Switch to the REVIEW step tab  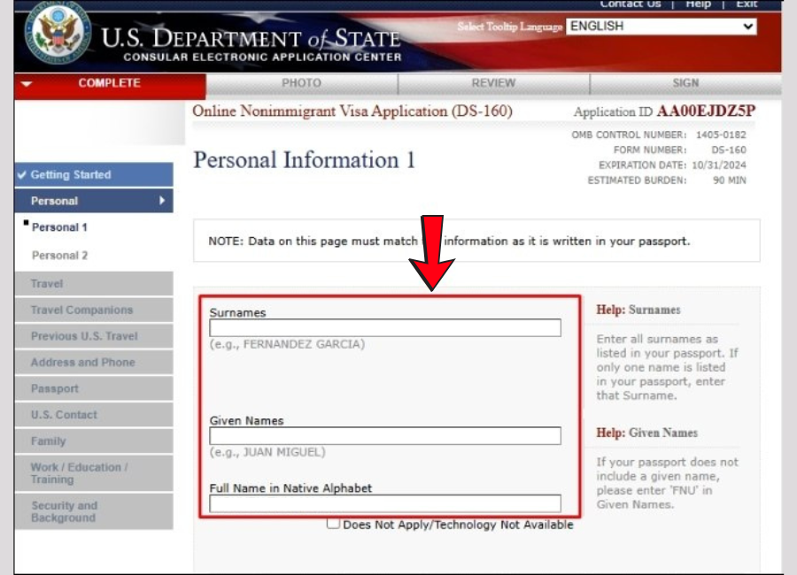(x=493, y=84)
